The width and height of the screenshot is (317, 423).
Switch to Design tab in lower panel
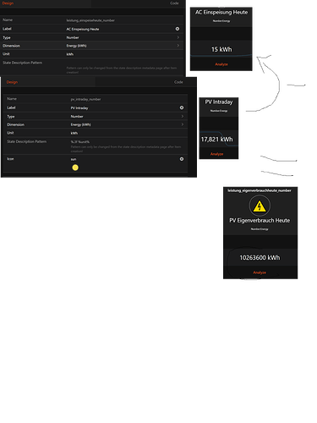coord(12,82)
